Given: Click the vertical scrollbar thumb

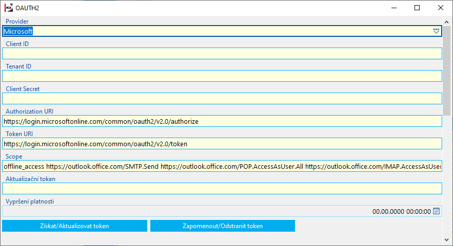Looking at the screenshot, I should click(447, 71).
